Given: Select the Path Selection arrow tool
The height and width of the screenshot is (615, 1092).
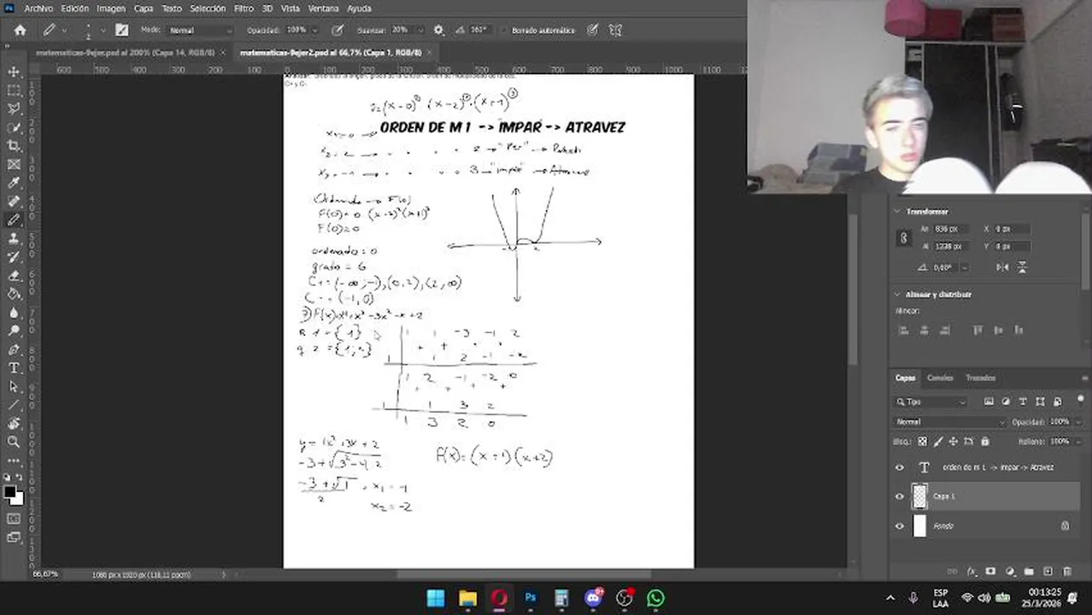Looking at the screenshot, I should 14,386.
